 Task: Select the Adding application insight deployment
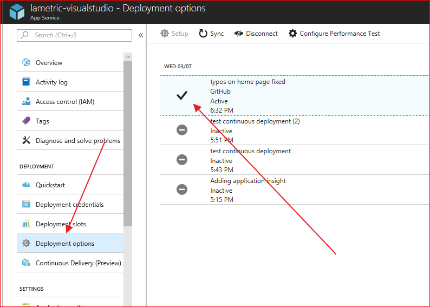click(248, 181)
